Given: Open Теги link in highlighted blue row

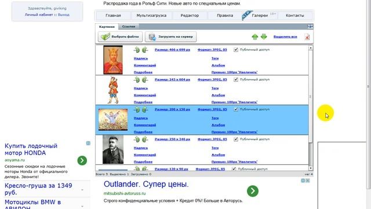Looking at the screenshot, I should (x=215, y=118).
